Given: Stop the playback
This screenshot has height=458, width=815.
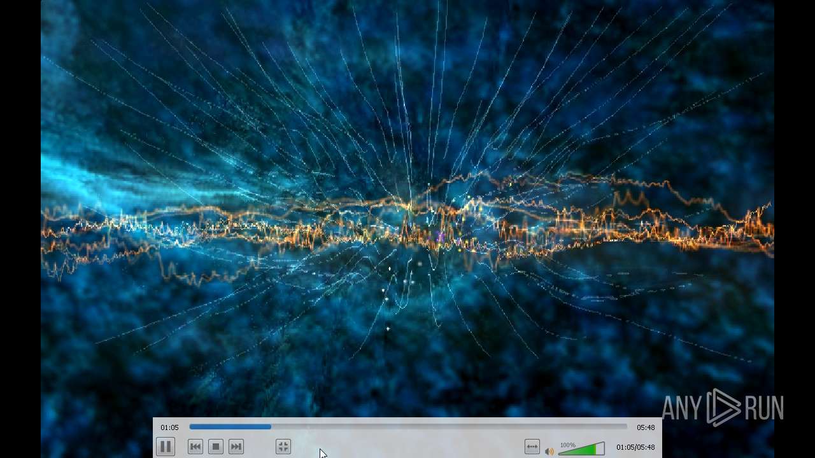Looking at the screenshot, I should (216, 447).
